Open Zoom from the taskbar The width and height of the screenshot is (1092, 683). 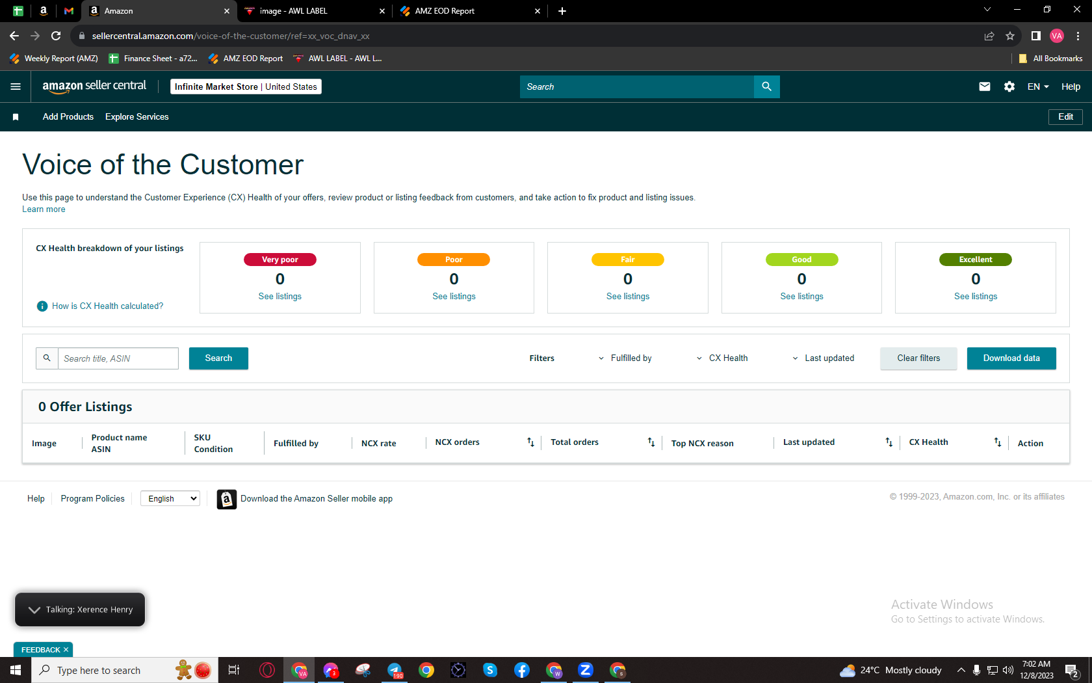(586, 670)
